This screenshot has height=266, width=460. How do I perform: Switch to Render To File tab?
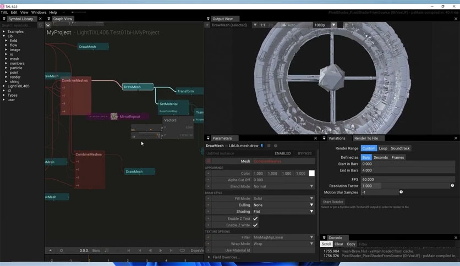[x=366, y=138]
